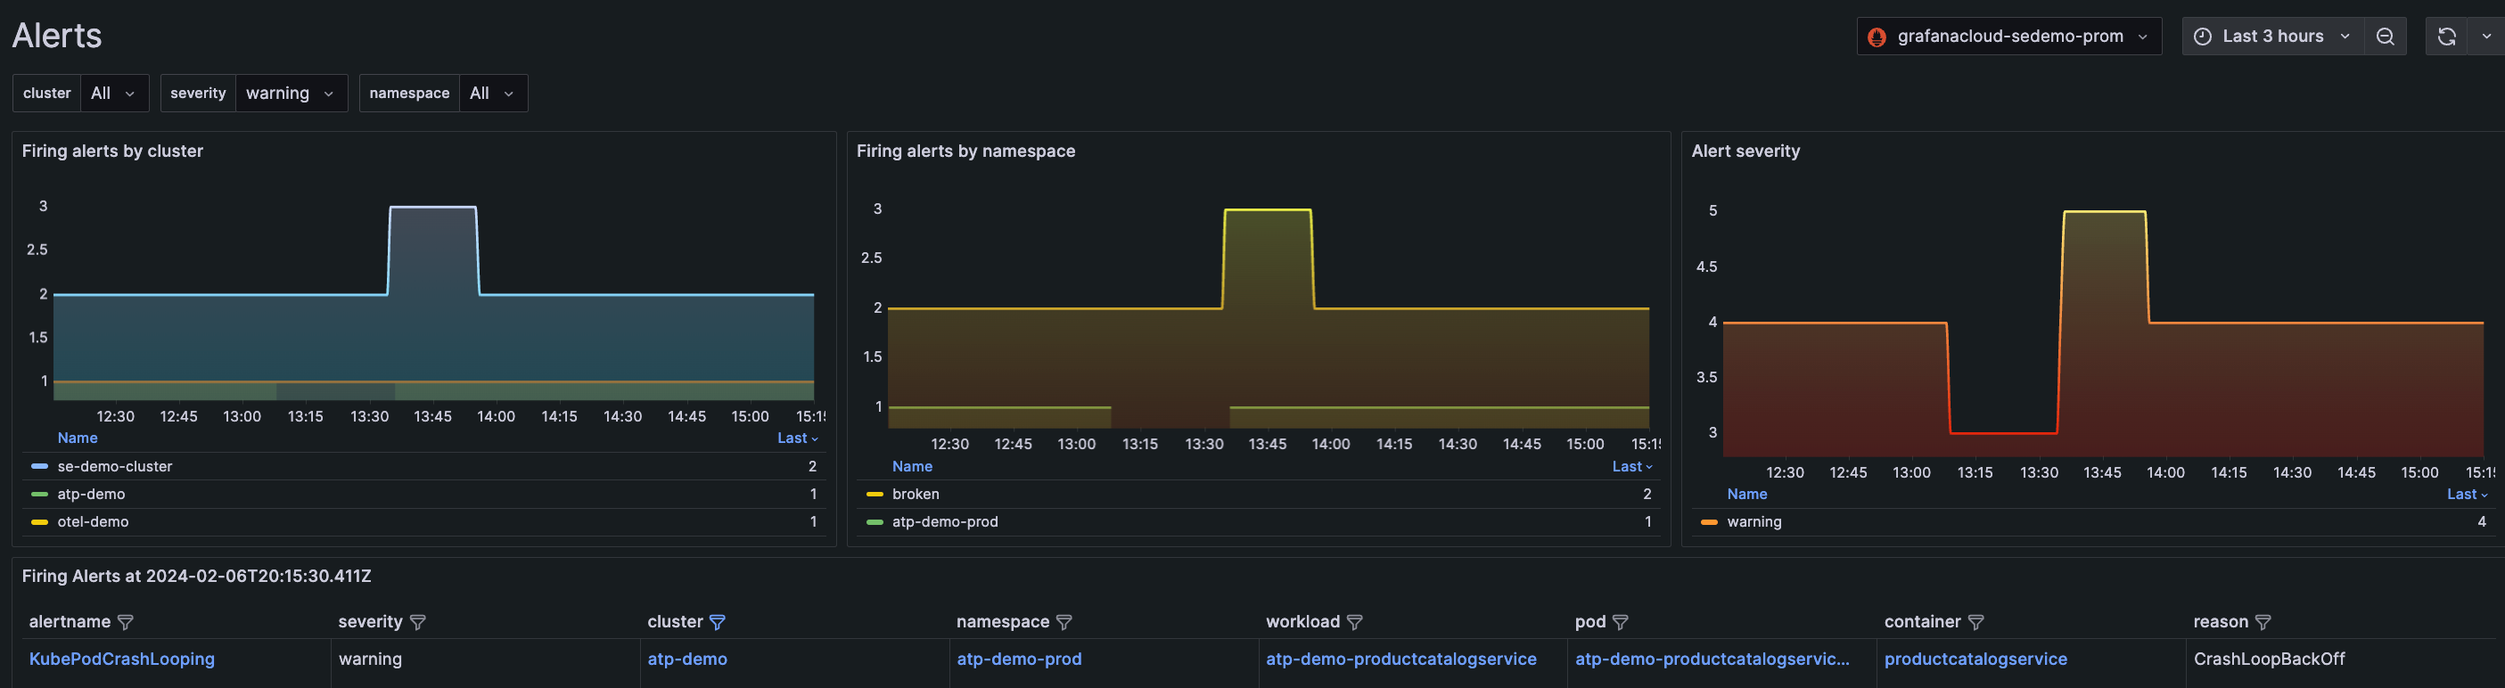The width and height of the screenshot is (2505, 688).
Task: Click the refresh dashboard icon
Action: pyautogui.click(x=2445, y=36)
